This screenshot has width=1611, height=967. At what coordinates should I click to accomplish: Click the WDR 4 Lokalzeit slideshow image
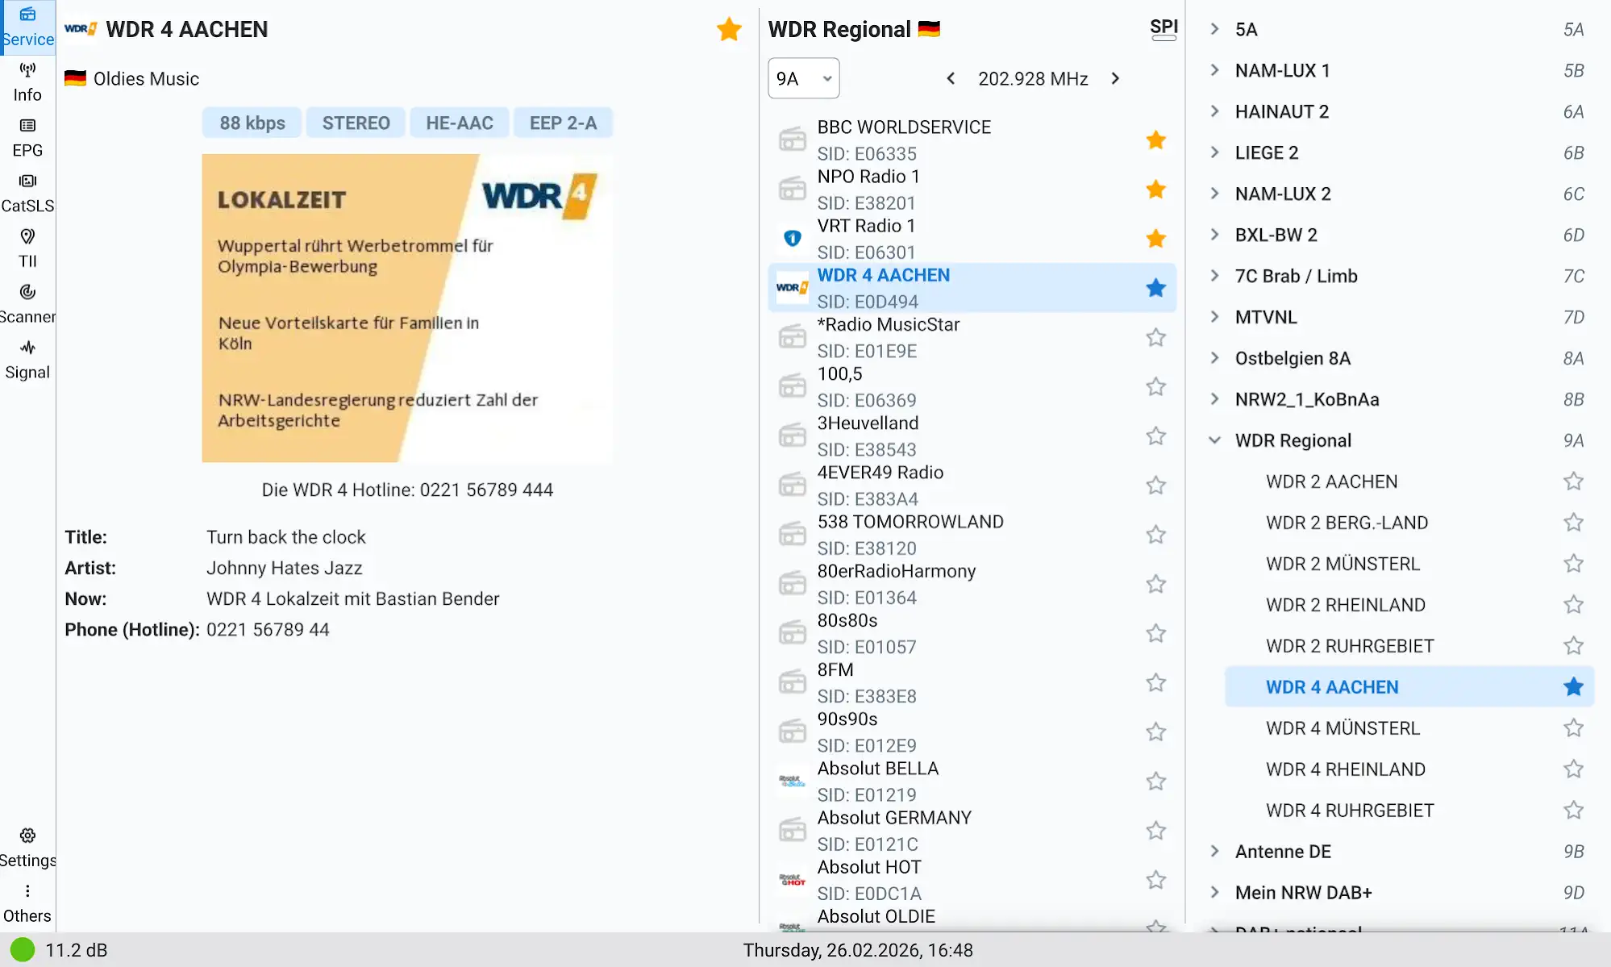click(406, 308)
